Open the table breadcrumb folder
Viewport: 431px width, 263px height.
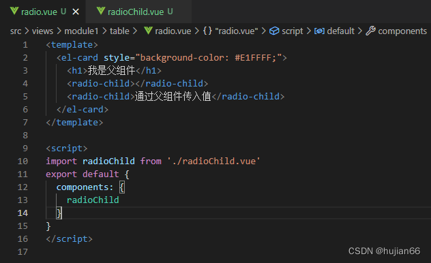coord(119,31)
